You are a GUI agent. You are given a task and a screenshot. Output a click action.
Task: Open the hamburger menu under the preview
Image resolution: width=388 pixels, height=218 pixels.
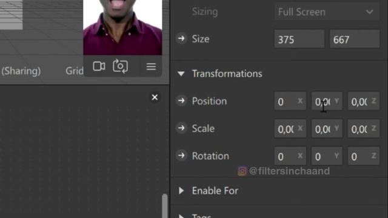coord(151,67)
